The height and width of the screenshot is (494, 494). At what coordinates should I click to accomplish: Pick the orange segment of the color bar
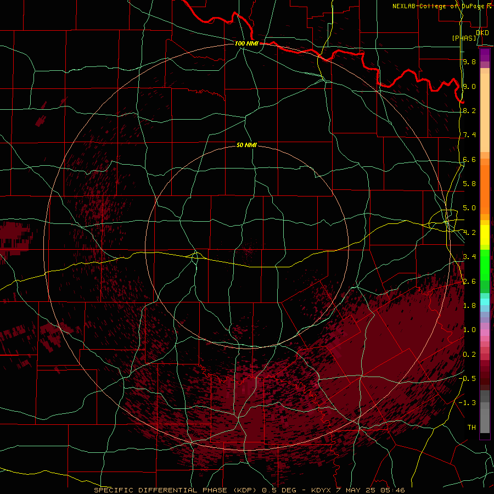click(485, 189)
